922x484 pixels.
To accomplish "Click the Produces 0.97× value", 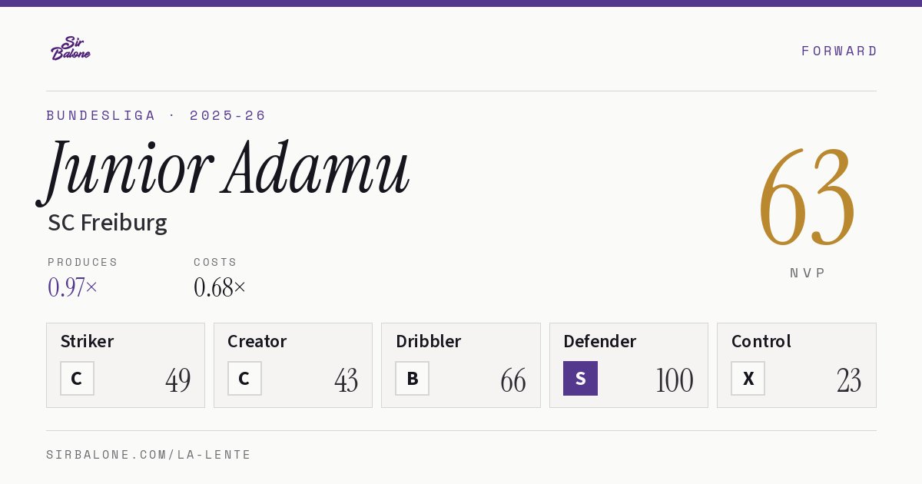I will 73,287.
